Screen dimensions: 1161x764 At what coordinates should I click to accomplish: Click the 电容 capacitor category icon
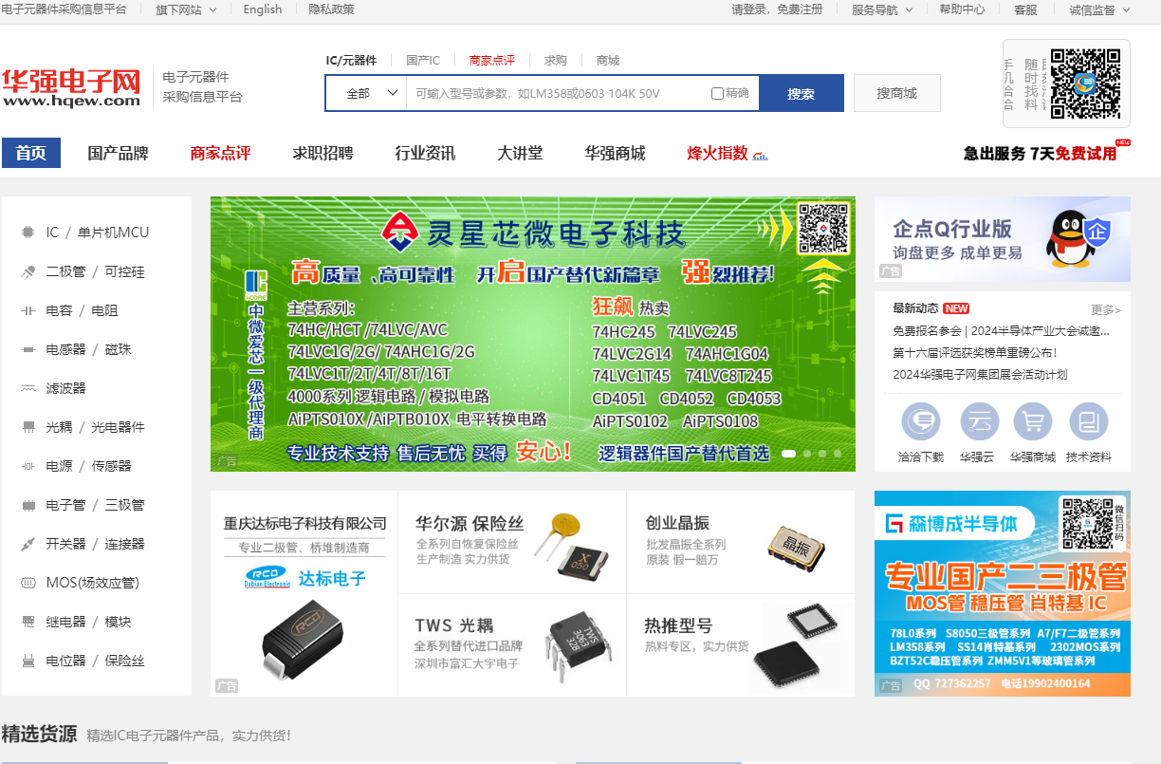coord(28,310)
